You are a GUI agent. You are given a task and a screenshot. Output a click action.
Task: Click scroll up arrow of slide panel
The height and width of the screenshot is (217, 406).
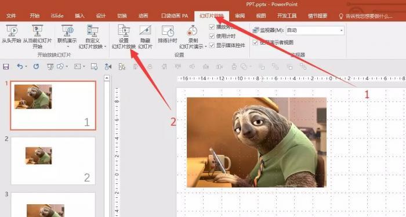[x=107, y=78]
